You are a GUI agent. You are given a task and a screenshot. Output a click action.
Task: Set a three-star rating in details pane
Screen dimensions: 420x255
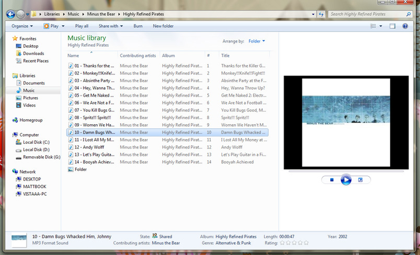pos(294,243)
